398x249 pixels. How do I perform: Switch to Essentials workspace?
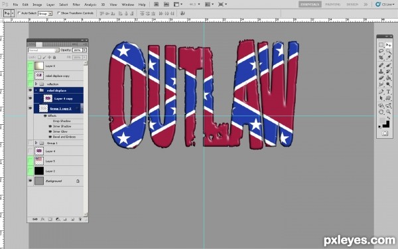(310, 5)
